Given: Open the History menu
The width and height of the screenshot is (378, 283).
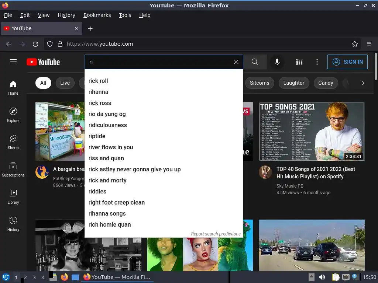Looking at the screenshot, I should [x=66, y=15].
